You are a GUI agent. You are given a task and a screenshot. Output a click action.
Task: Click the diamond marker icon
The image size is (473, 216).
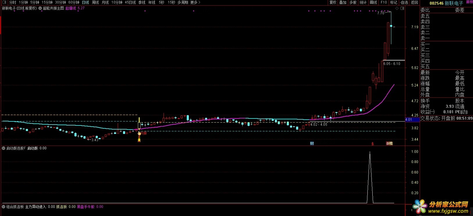tap(397, 8)
